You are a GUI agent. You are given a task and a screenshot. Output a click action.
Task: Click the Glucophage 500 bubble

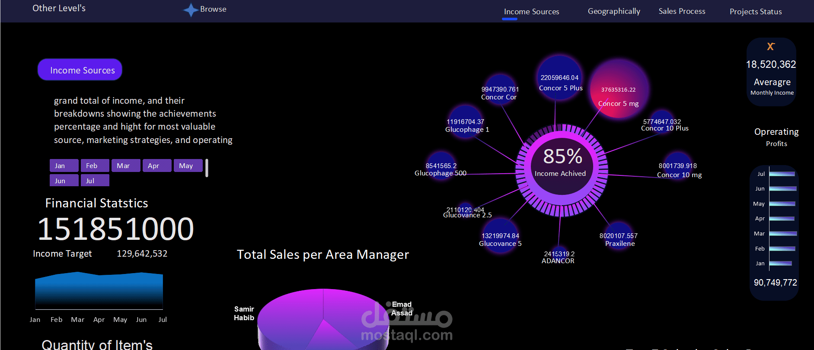pos(441,166)
